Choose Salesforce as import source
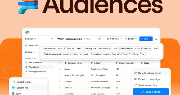The image size is (180, 95). coord(29,88)
